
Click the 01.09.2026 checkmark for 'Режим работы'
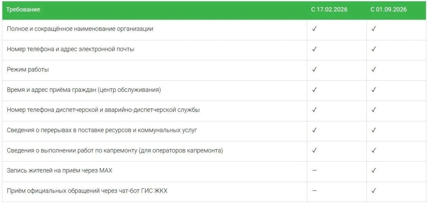373,69
